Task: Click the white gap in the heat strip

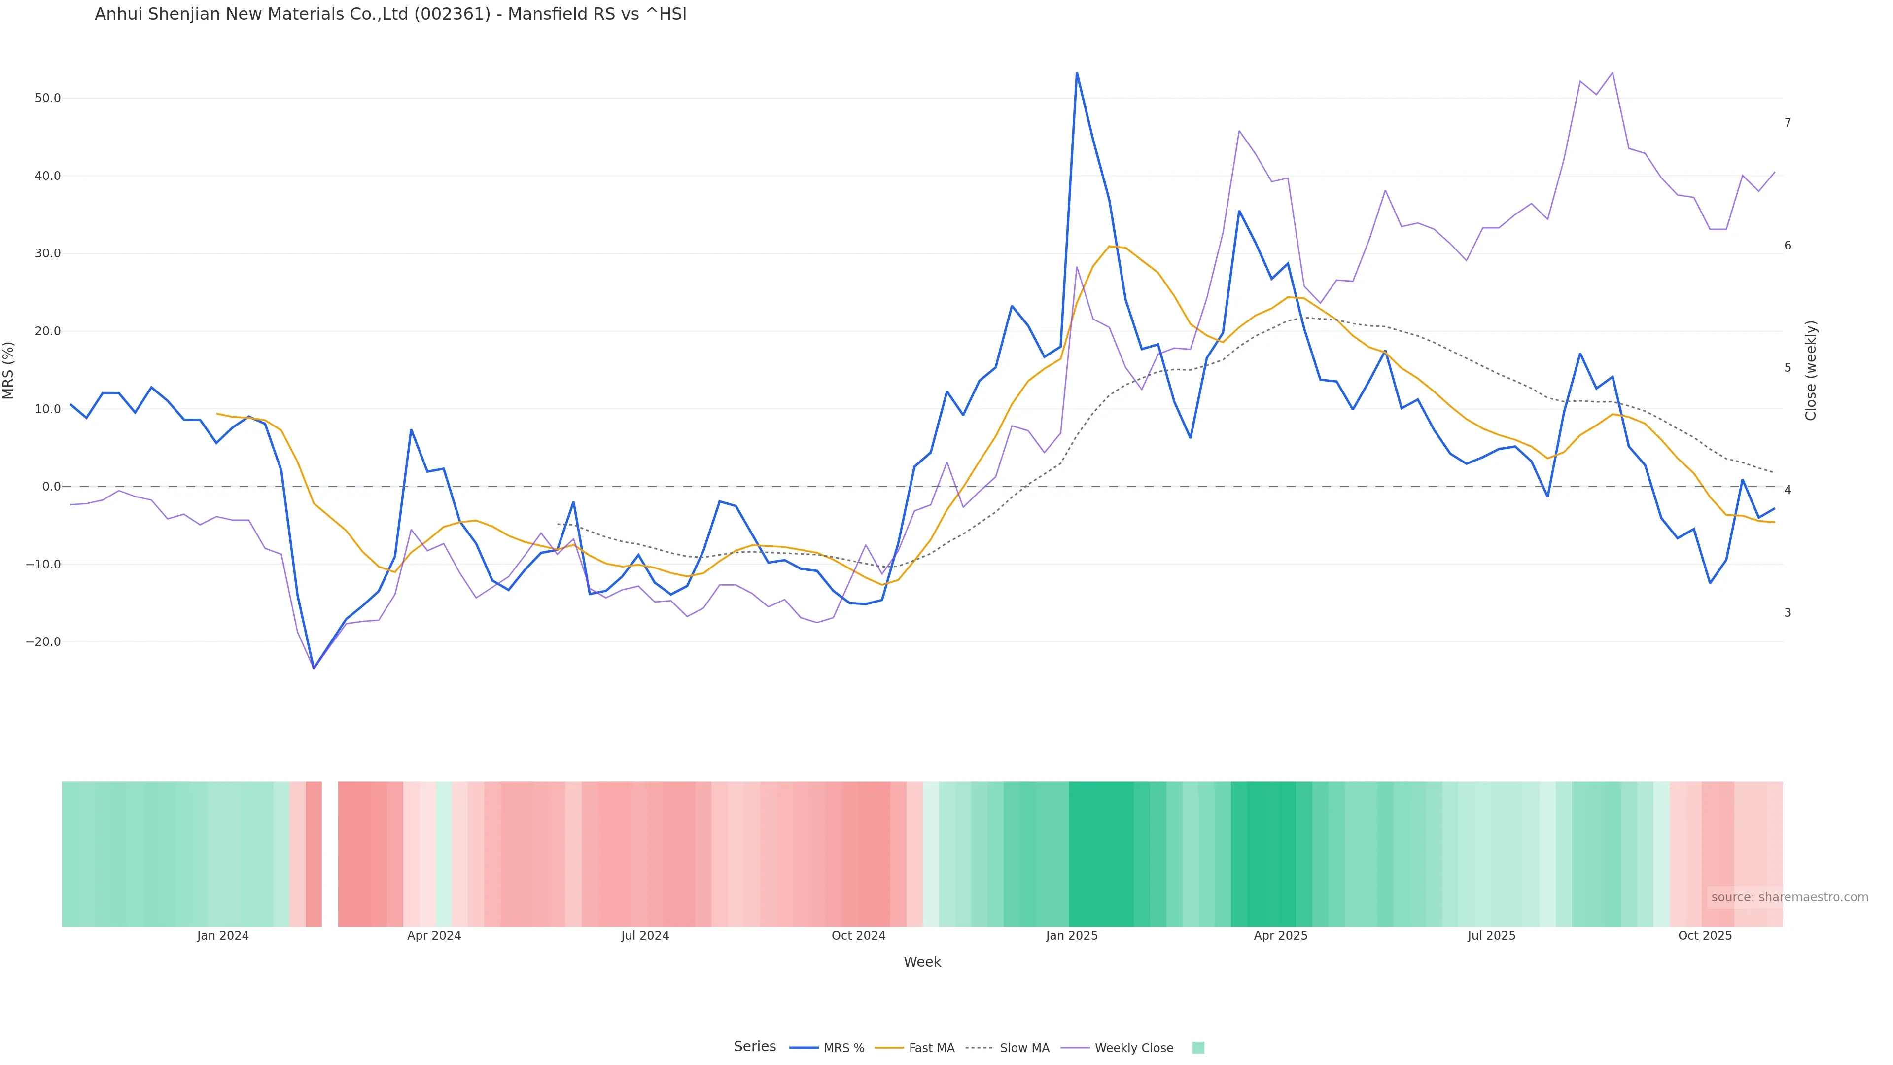Action: pos(330,854)
